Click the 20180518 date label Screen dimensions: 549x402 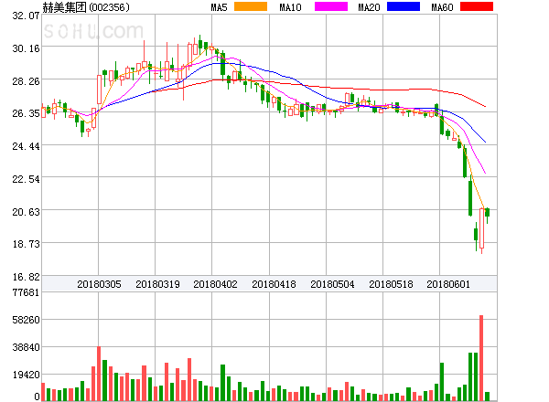click(x=391, y=284)
